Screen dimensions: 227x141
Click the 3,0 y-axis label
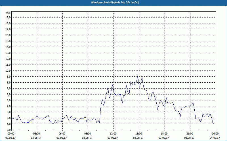point(9,112)
